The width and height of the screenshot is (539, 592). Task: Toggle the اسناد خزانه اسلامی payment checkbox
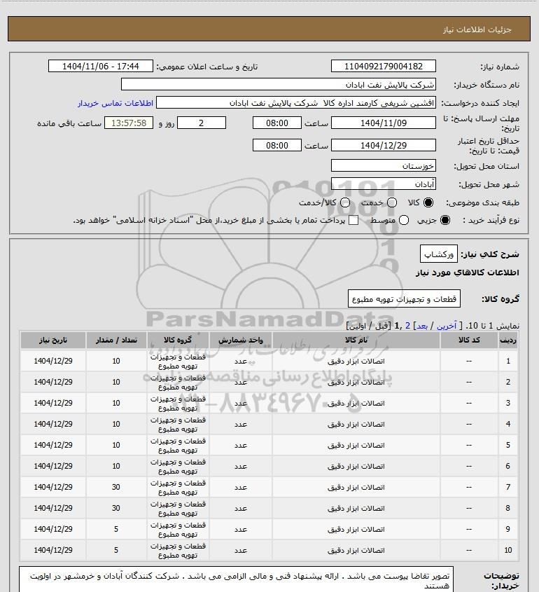[x=353, y=220]
